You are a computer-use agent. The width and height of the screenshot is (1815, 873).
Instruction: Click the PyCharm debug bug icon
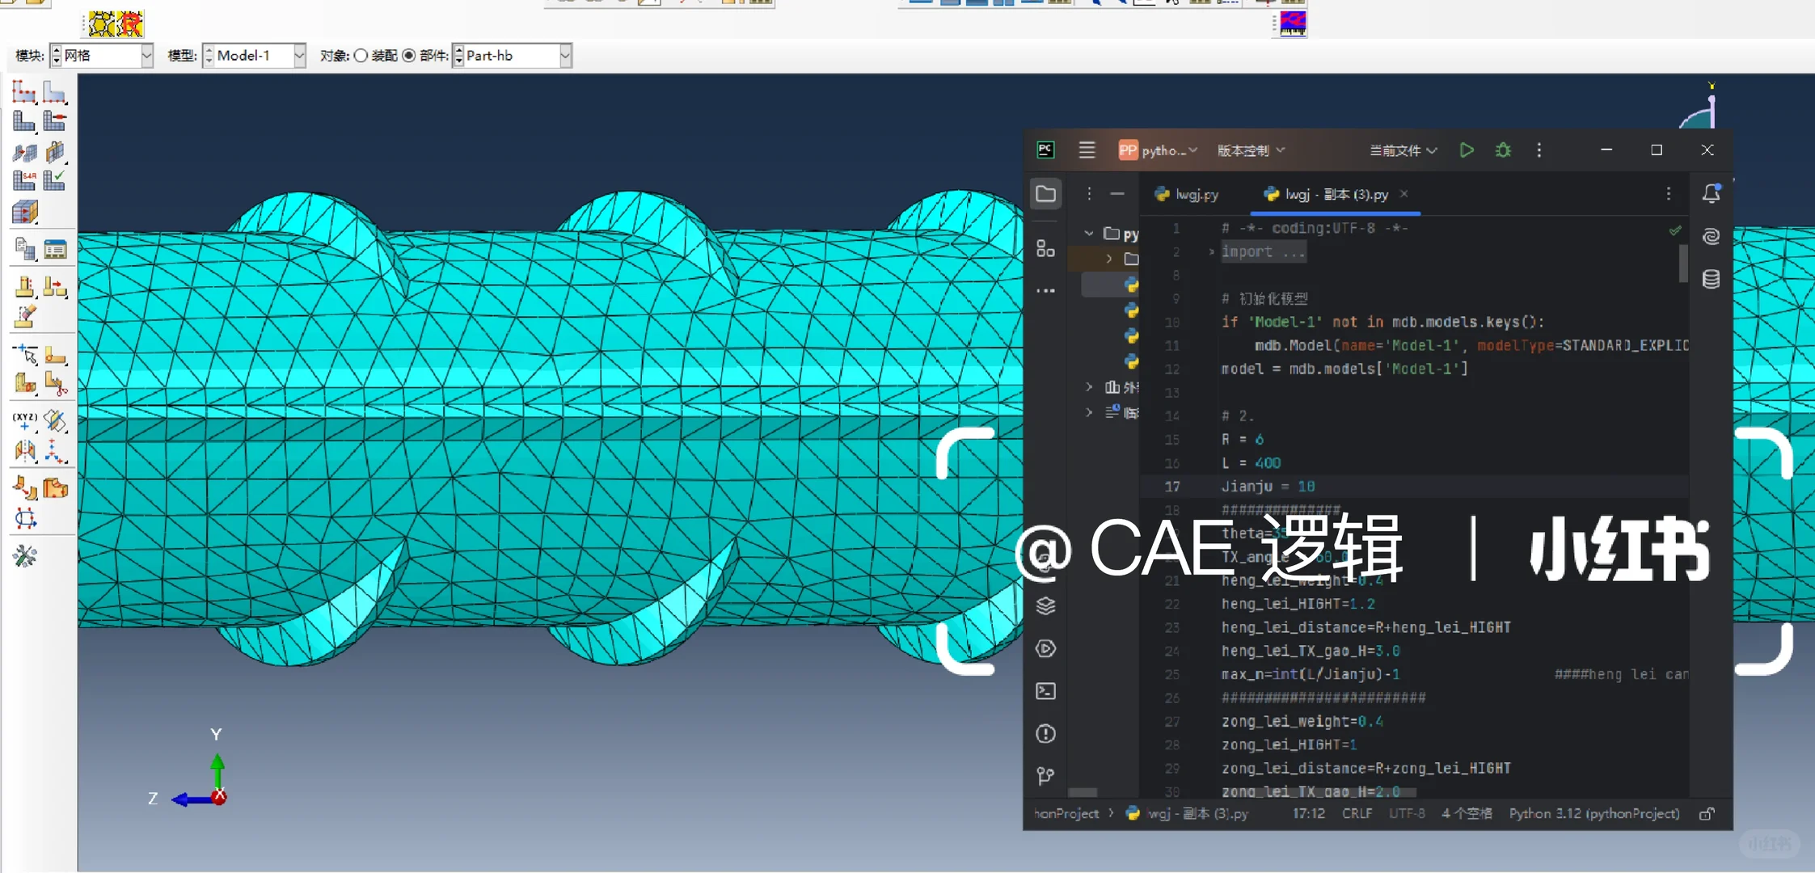1503,150
